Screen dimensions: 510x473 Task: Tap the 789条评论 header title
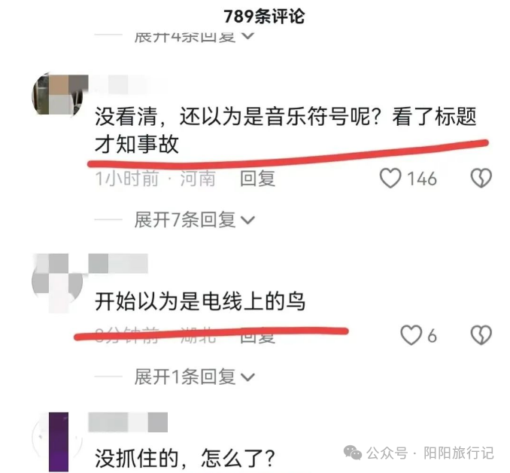coord(264,16)
